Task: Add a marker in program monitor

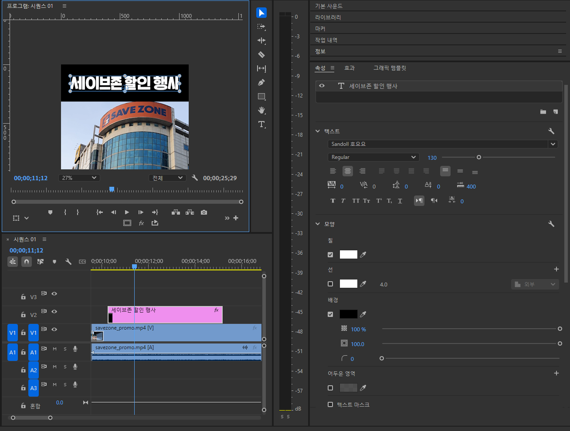Action: point(50,212)
